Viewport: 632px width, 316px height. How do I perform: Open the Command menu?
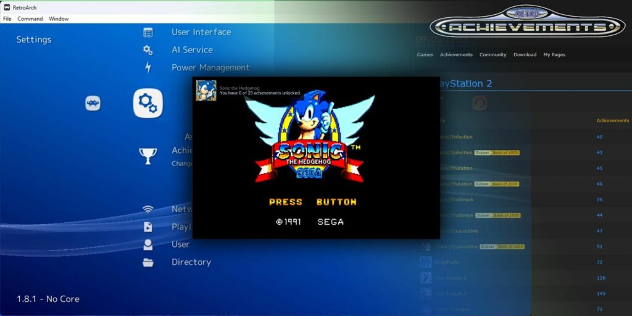pyautogui.click(x=30, y=19)
